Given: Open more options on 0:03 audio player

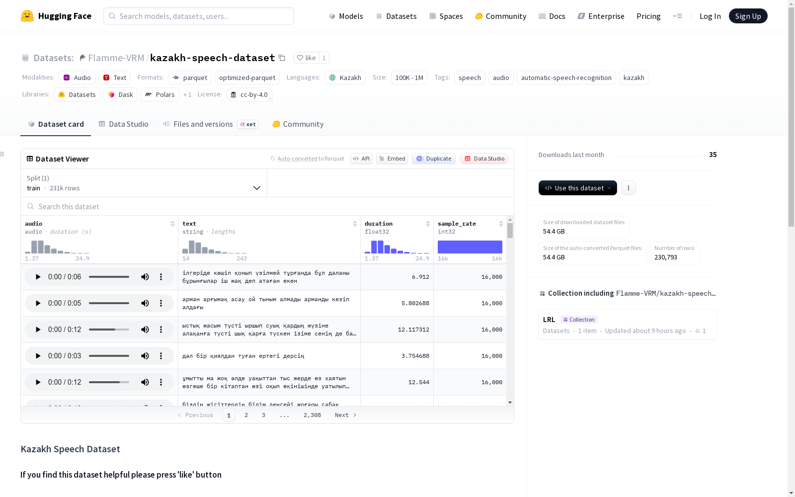Looking at the screenshot, I should [161, 356].
